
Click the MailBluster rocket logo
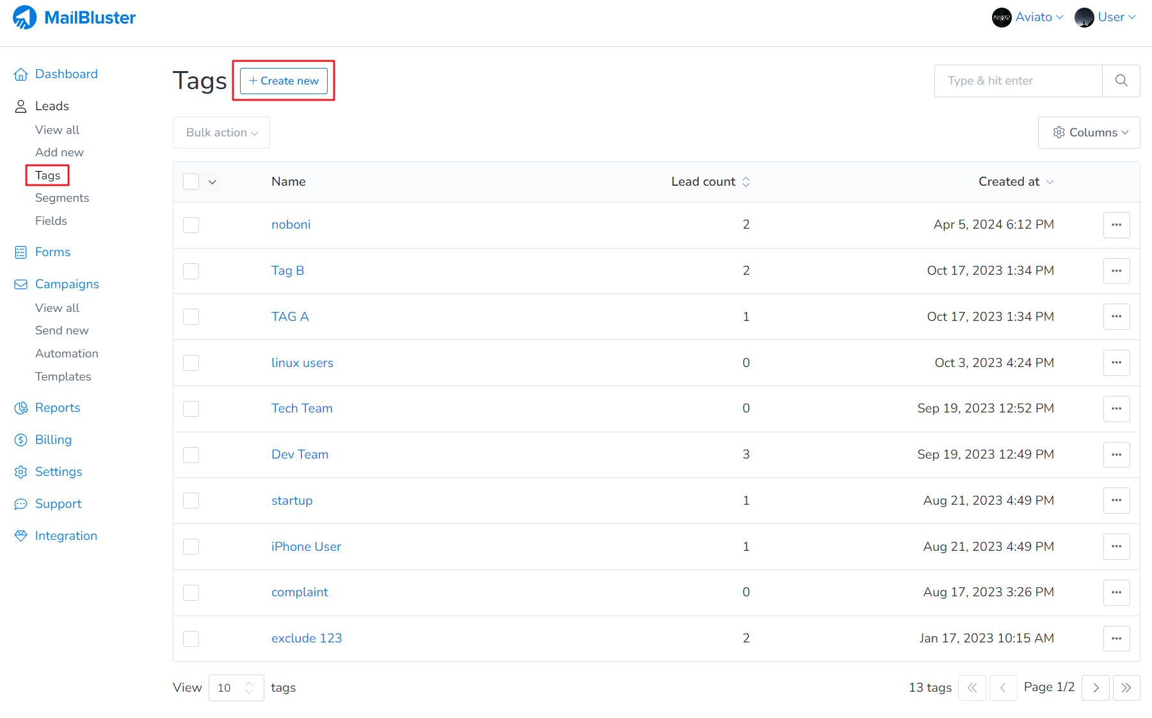tap(25, 17)
